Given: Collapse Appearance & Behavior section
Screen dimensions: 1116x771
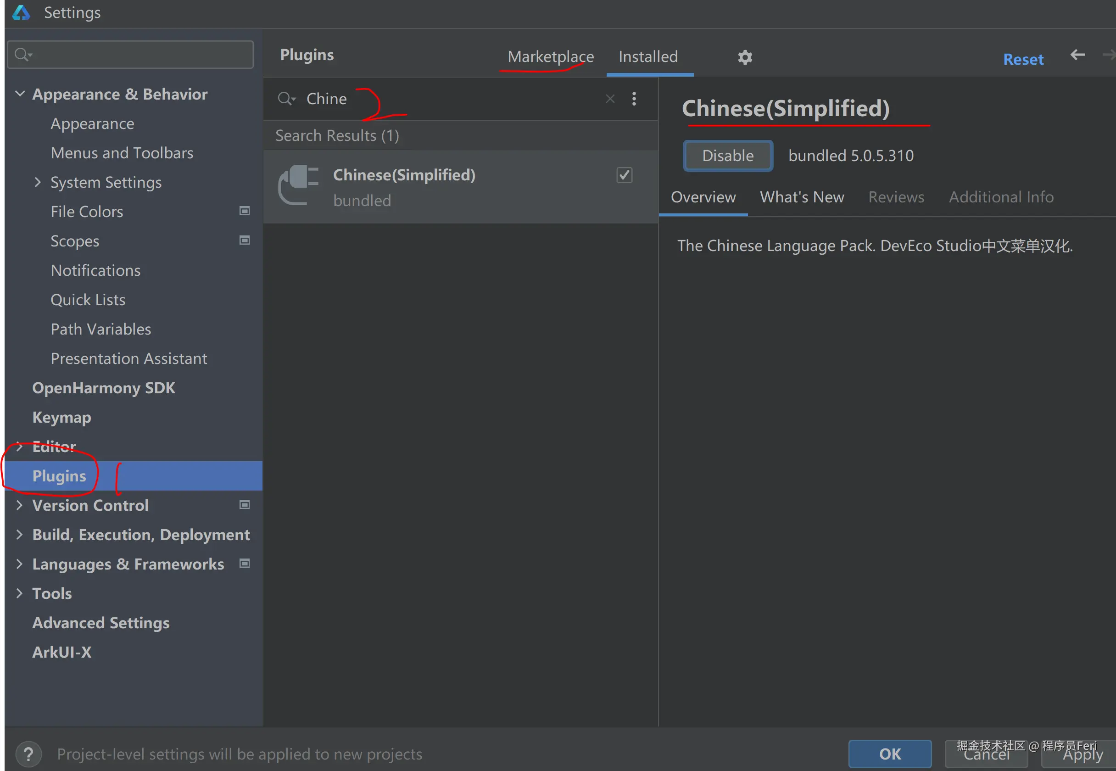Looking at the screenshot, I should point(20,94).
